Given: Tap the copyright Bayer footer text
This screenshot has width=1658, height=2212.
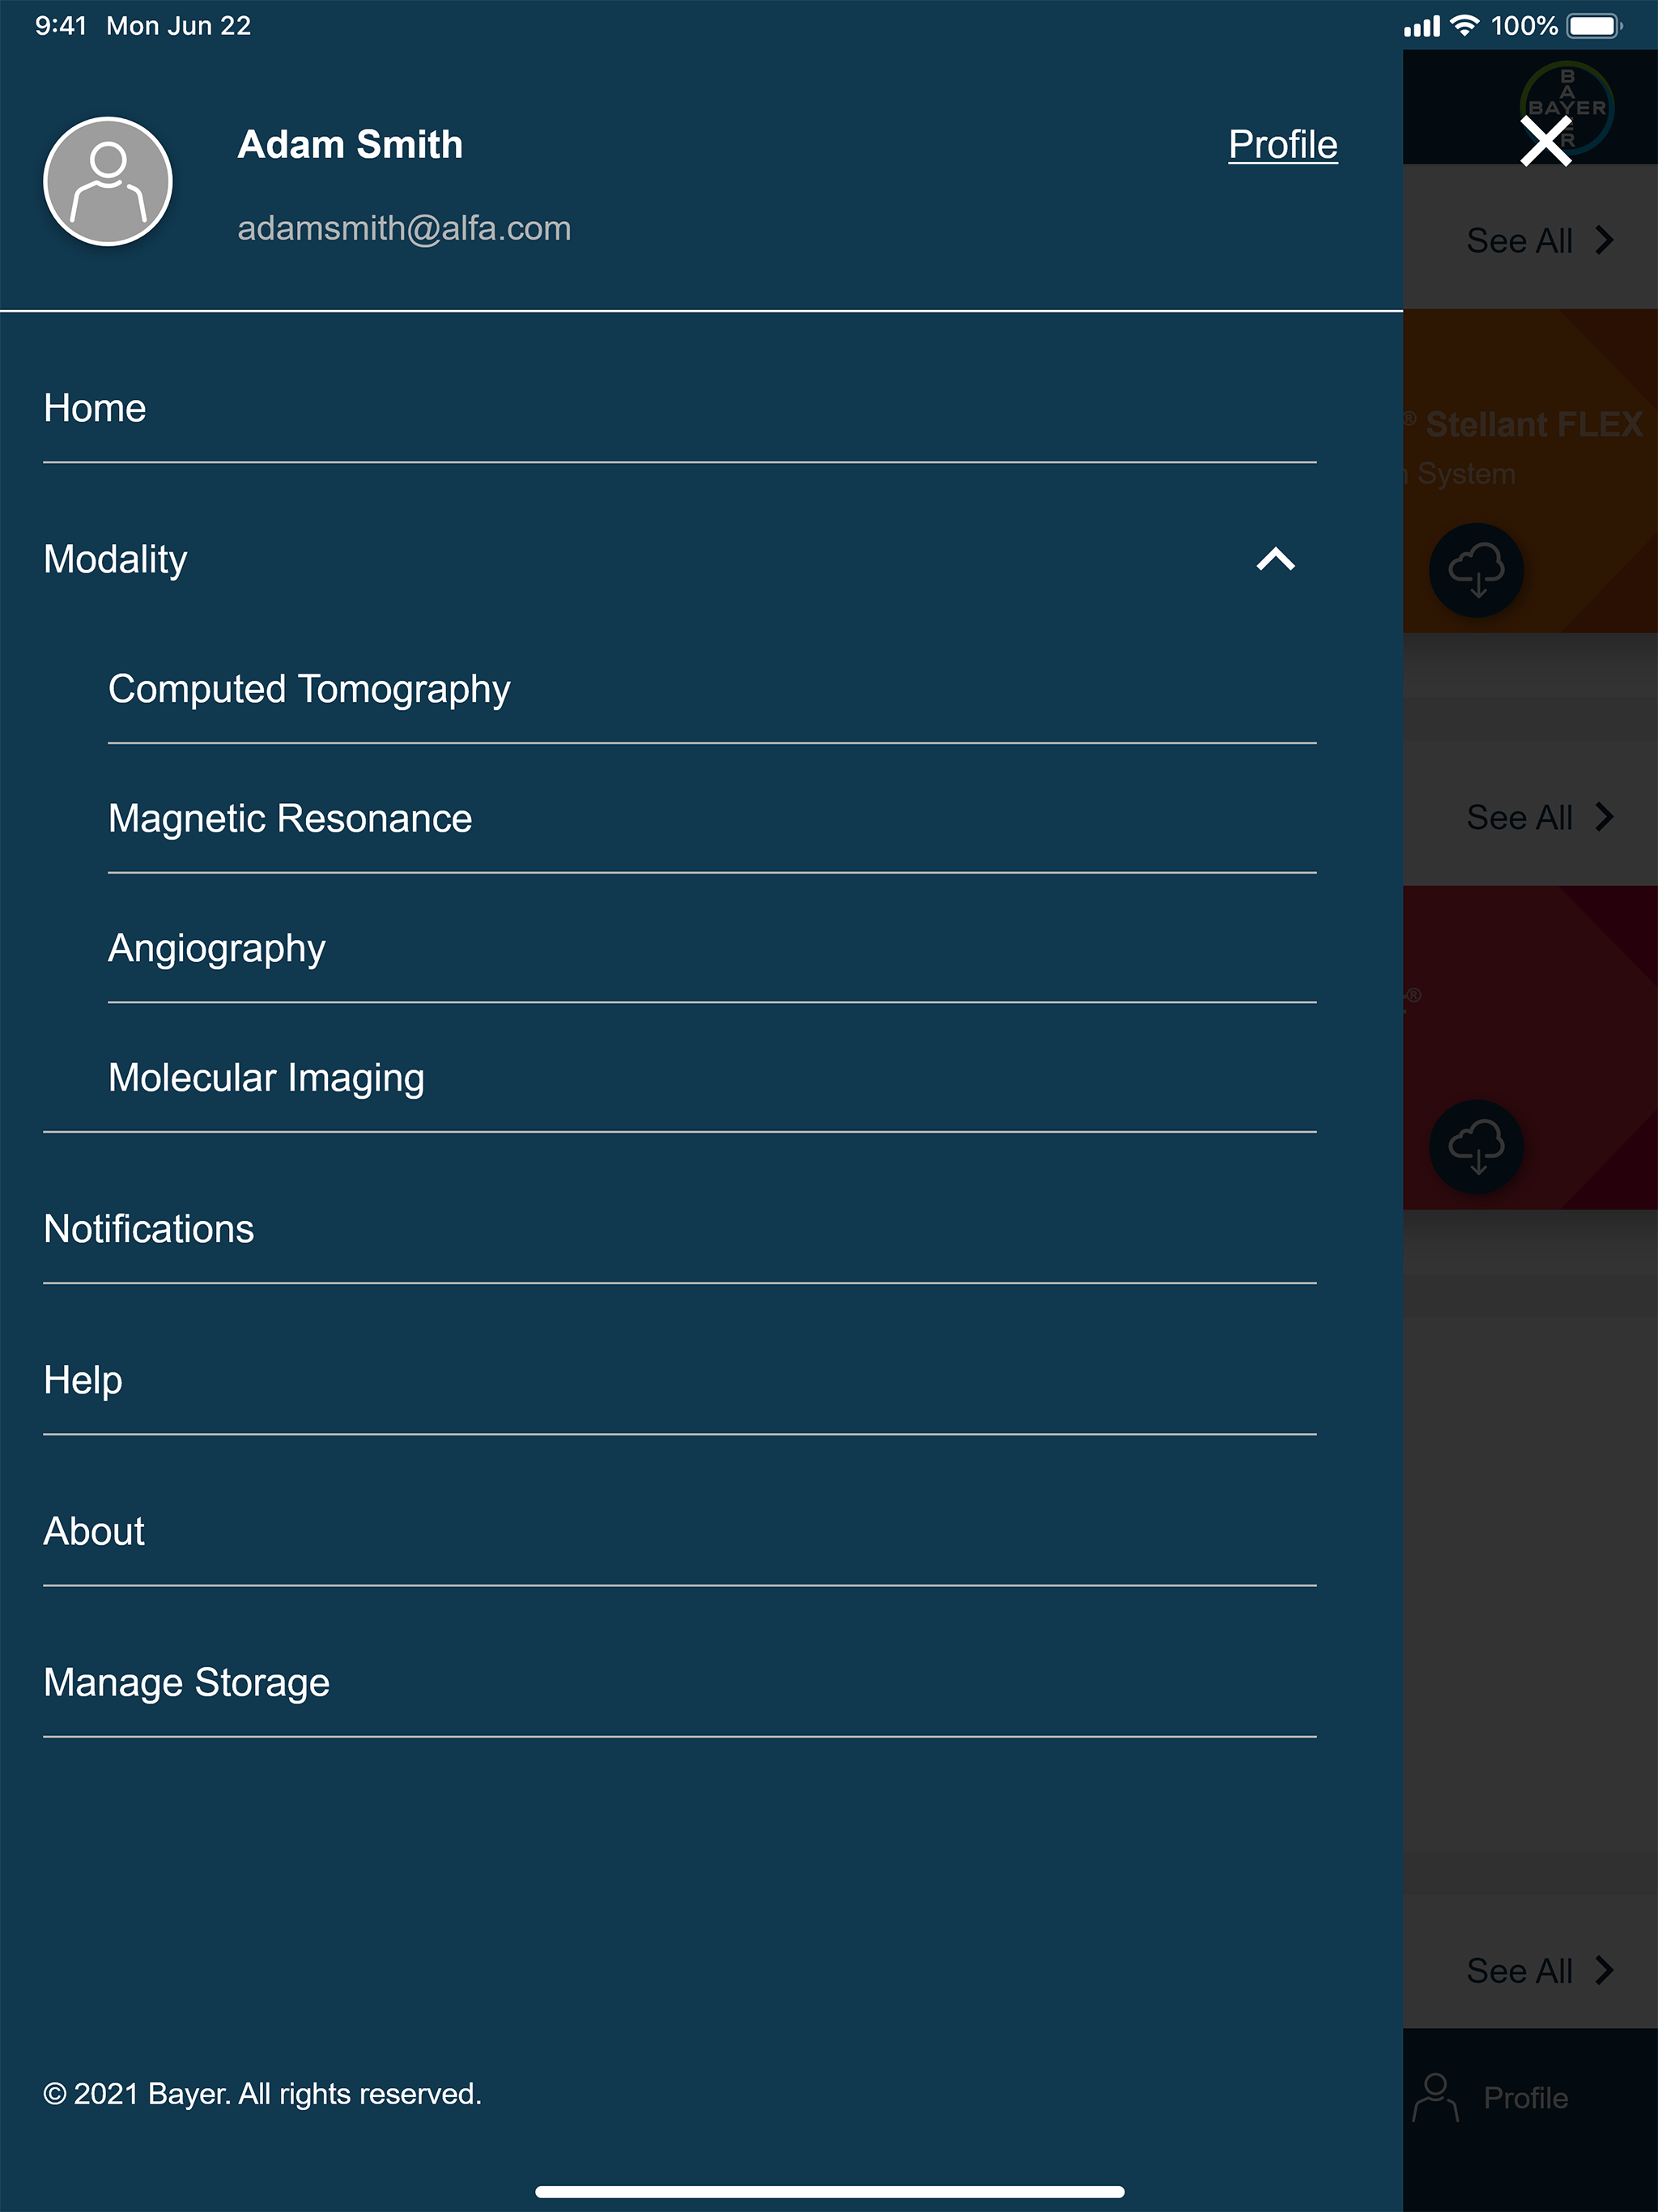Looking at the screenshot, I should (x=262, y=2093).
